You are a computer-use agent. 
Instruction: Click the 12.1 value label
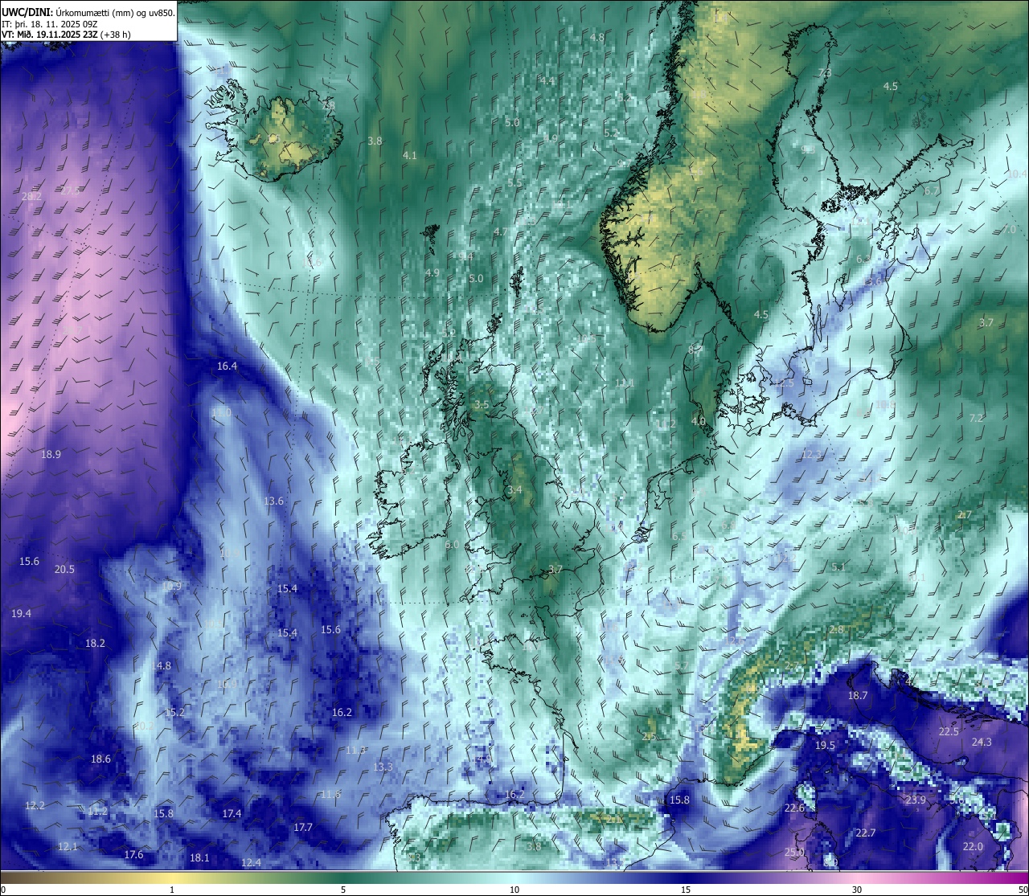coord(68,847)
